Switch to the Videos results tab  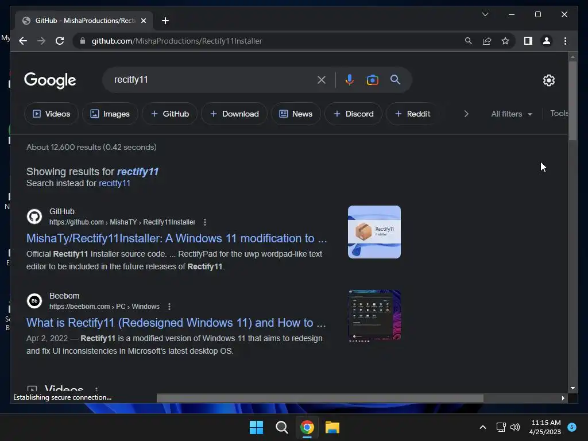coord(51,114)
